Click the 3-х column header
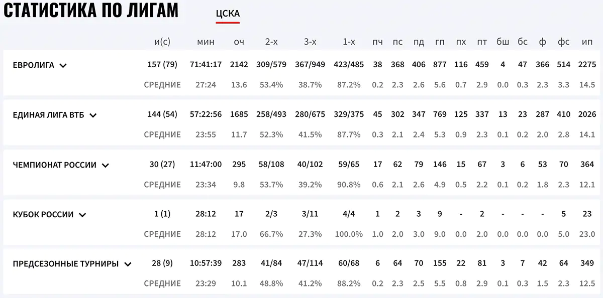 (x=310, y=42)
